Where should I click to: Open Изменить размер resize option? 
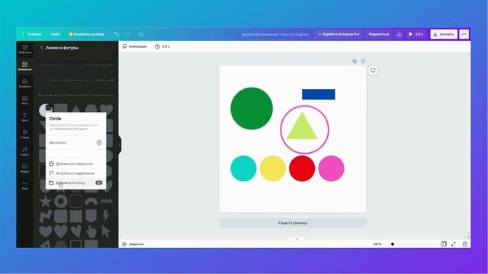[86, 34]
